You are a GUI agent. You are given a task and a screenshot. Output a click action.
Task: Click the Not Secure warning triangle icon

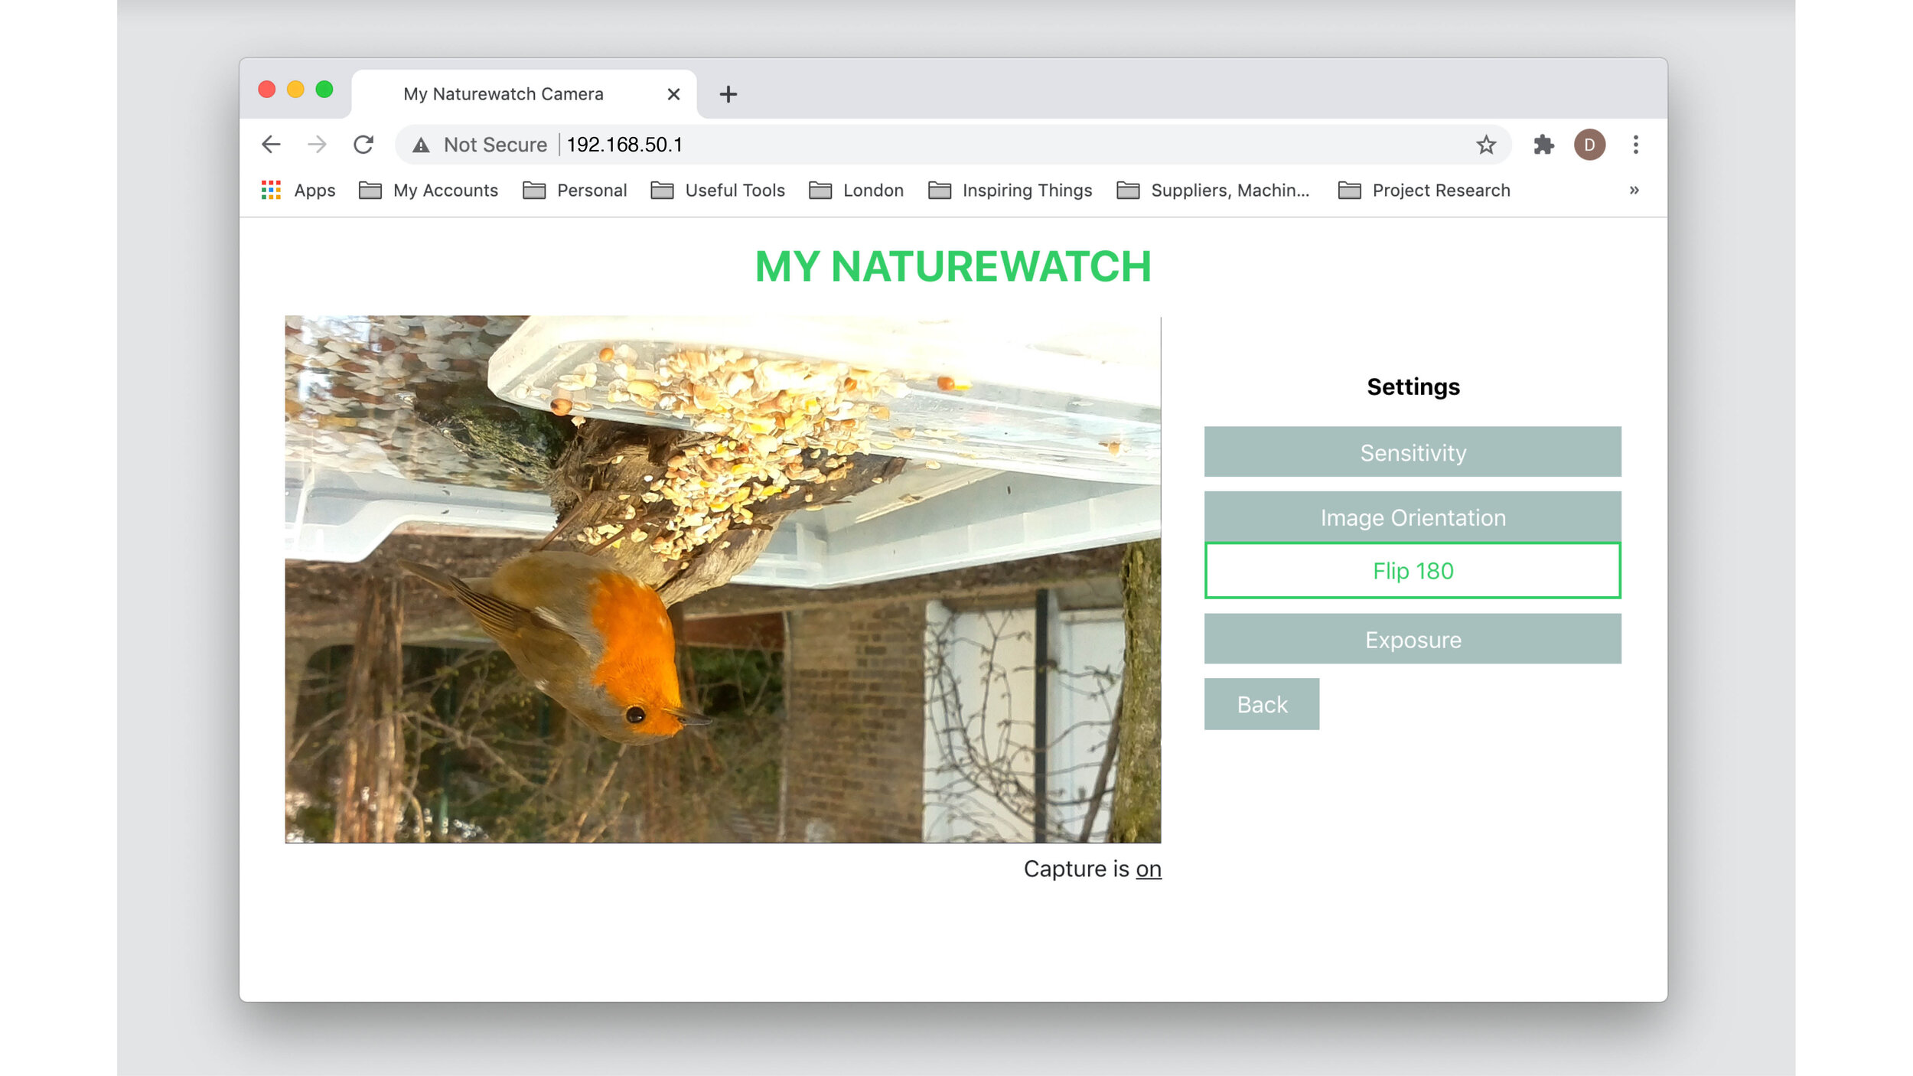point(421,145)
